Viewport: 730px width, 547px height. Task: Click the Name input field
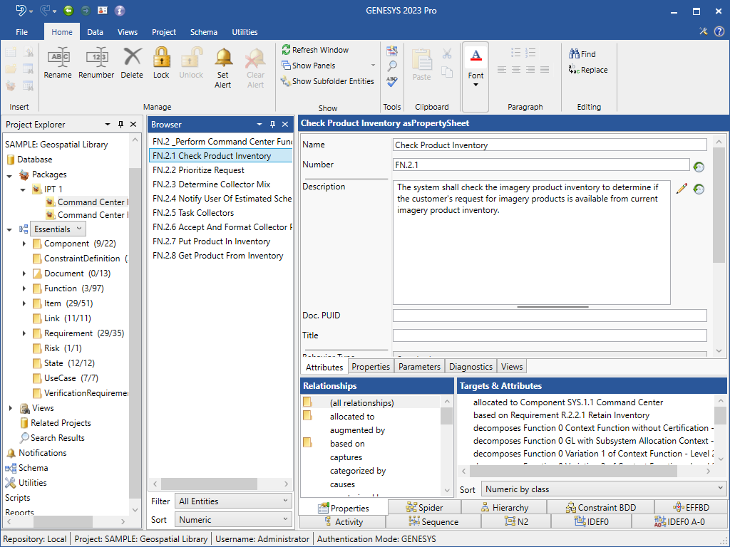point(550,145)
